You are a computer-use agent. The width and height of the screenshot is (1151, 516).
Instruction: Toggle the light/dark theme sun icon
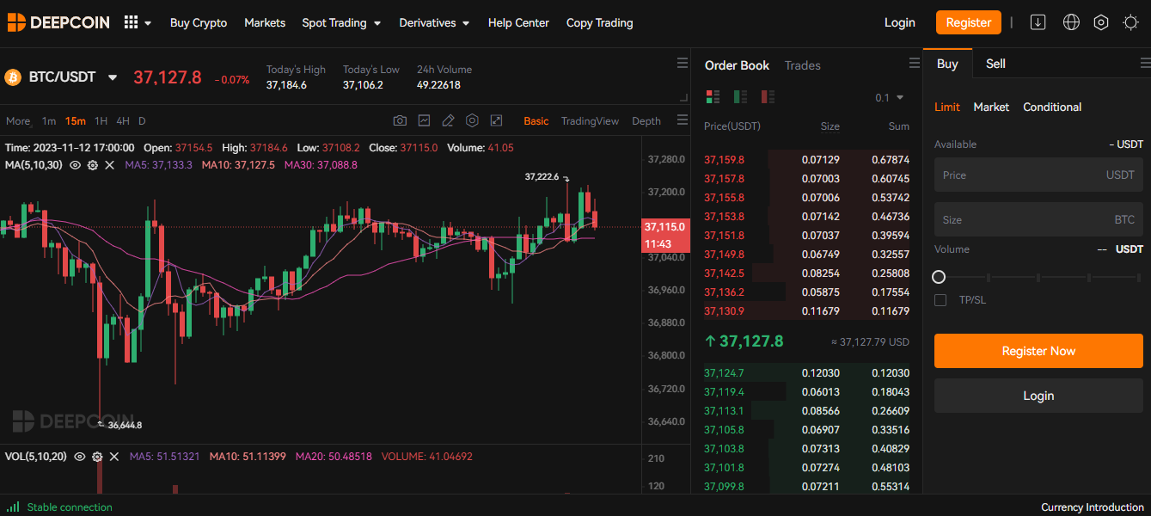[1131, 22]
